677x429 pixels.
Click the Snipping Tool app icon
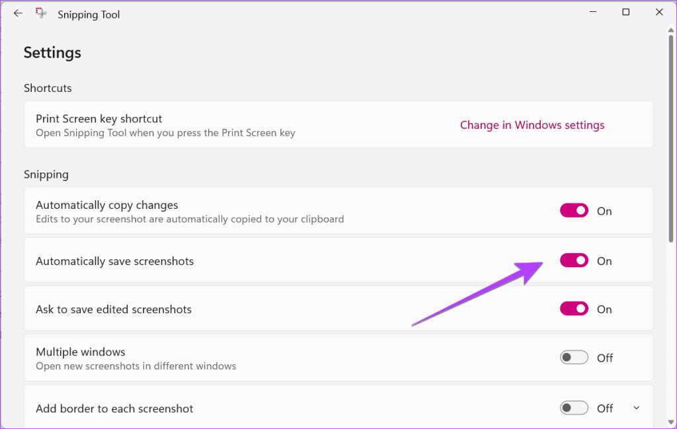click(41, 13)
